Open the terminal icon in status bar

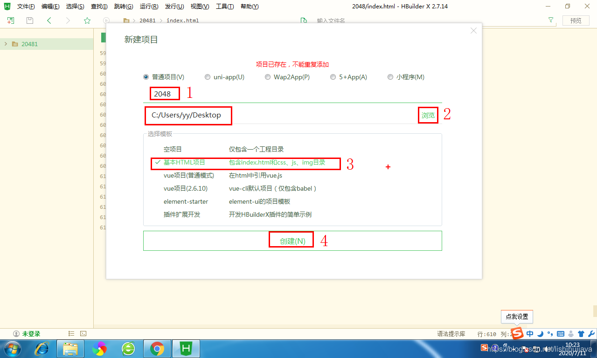[x=83, y=333]
